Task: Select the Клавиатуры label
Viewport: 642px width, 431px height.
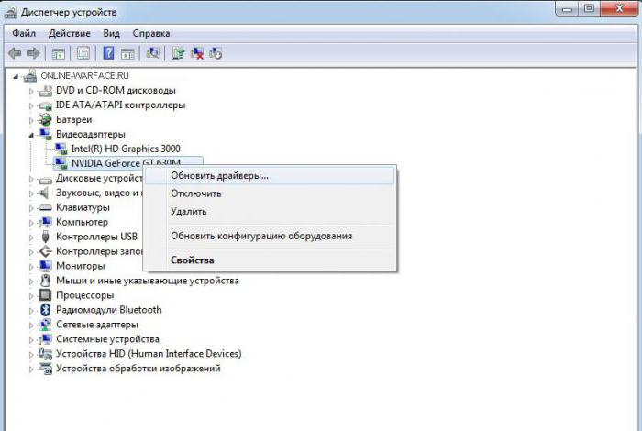Action: tap(83, 207)
